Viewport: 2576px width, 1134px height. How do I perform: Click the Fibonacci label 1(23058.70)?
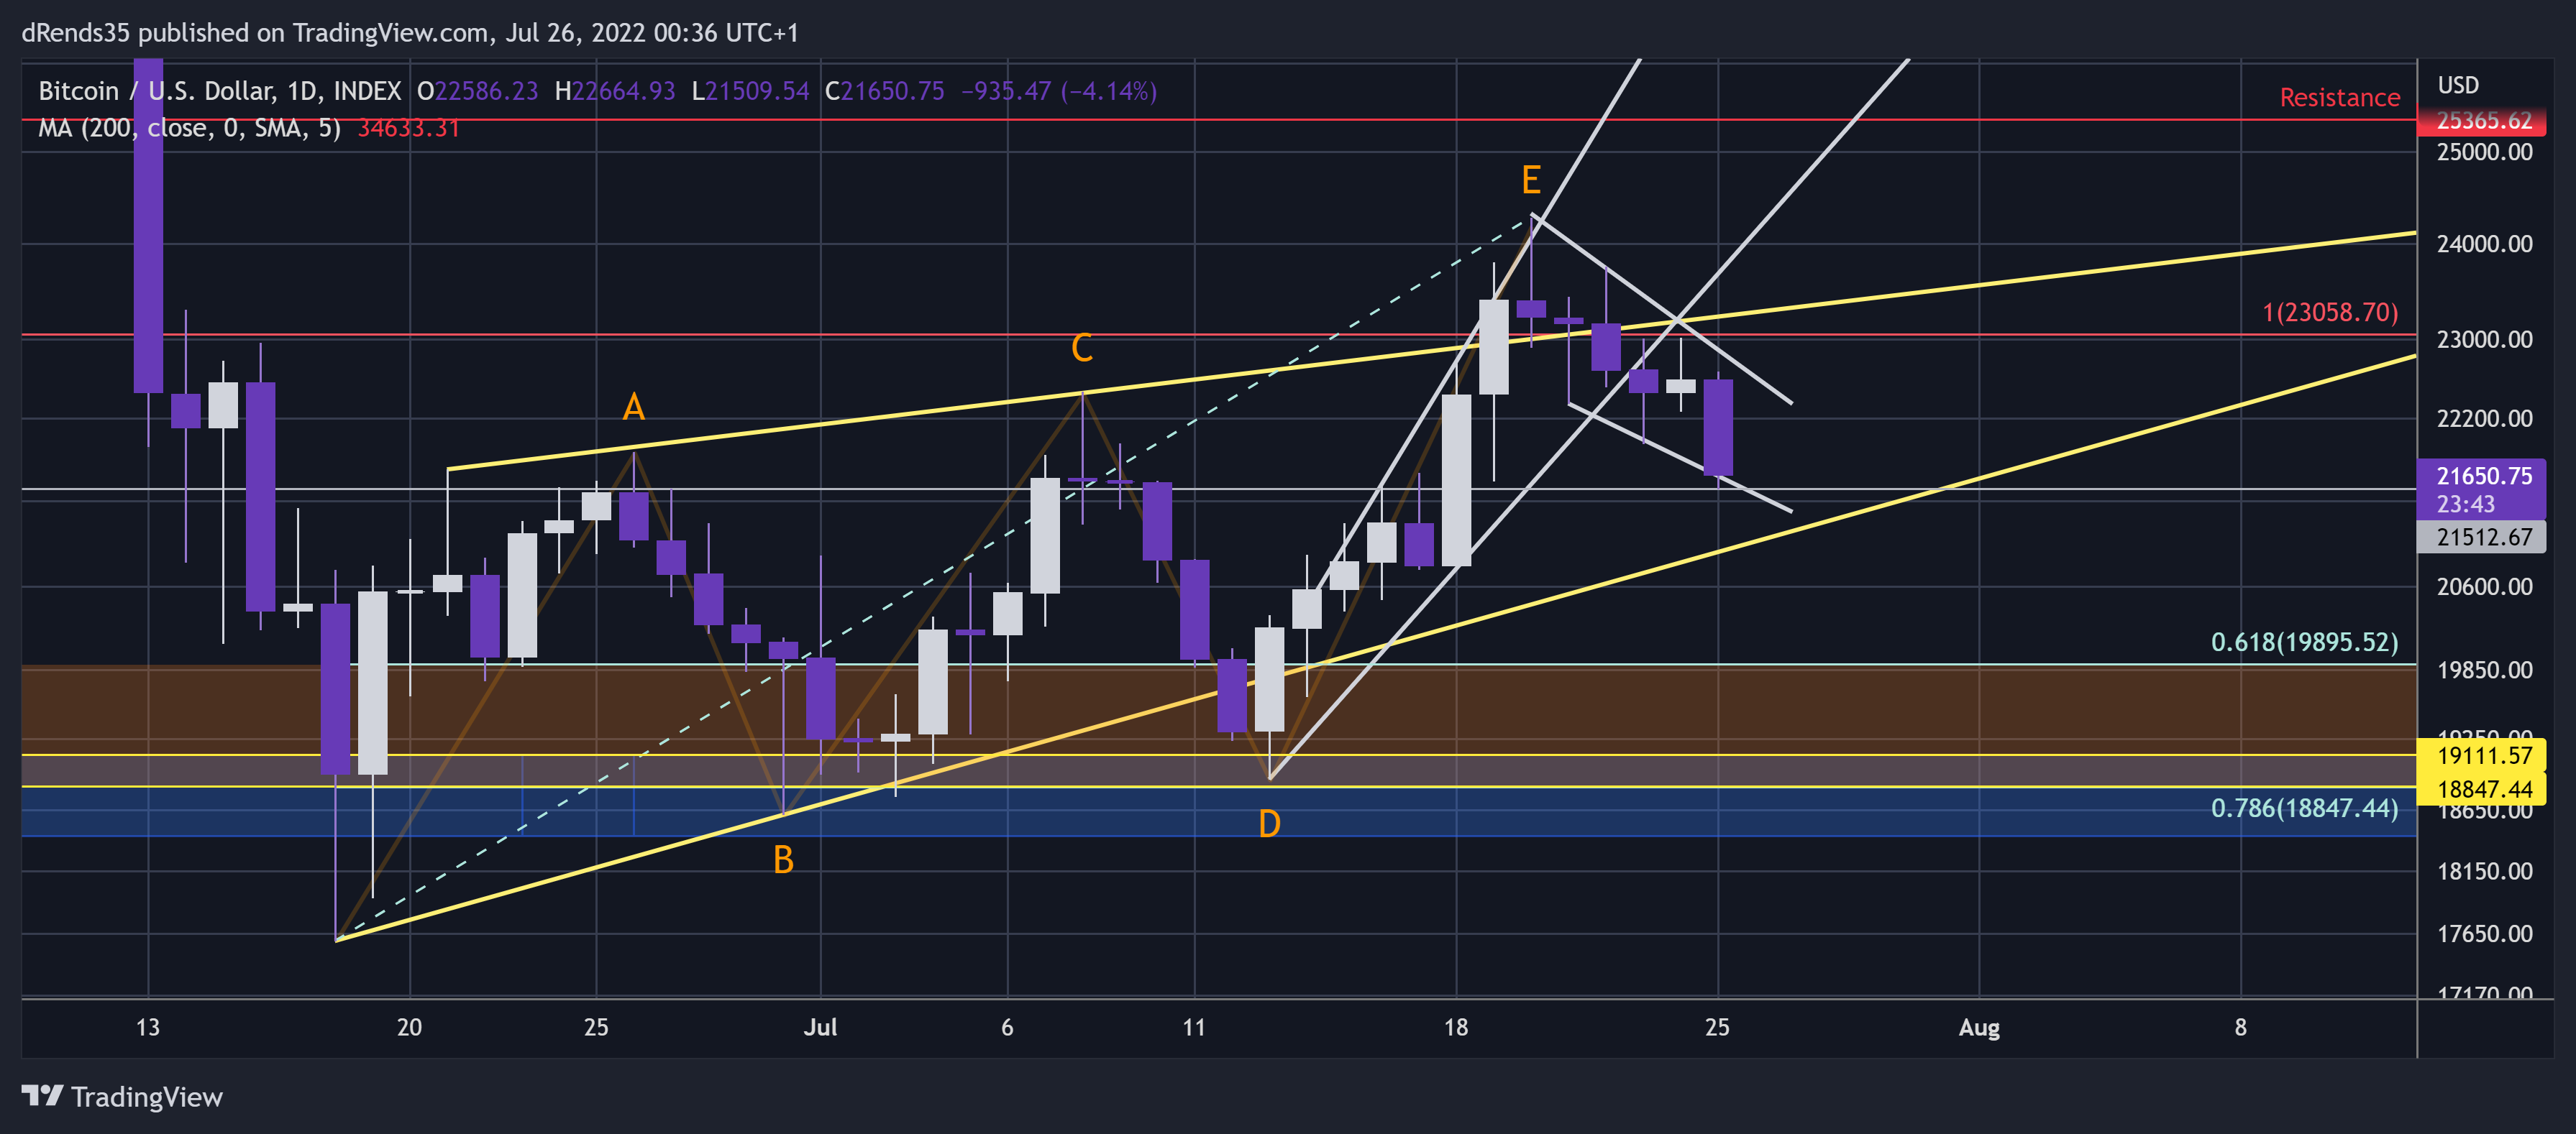point(2330,312)
